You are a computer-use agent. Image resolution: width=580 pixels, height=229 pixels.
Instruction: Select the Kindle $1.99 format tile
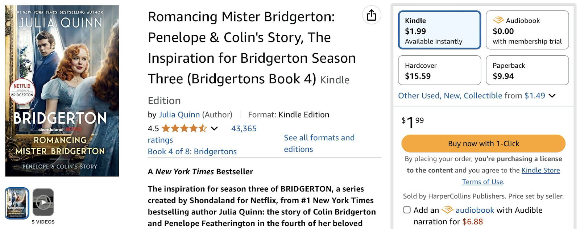tap(439, 29)
